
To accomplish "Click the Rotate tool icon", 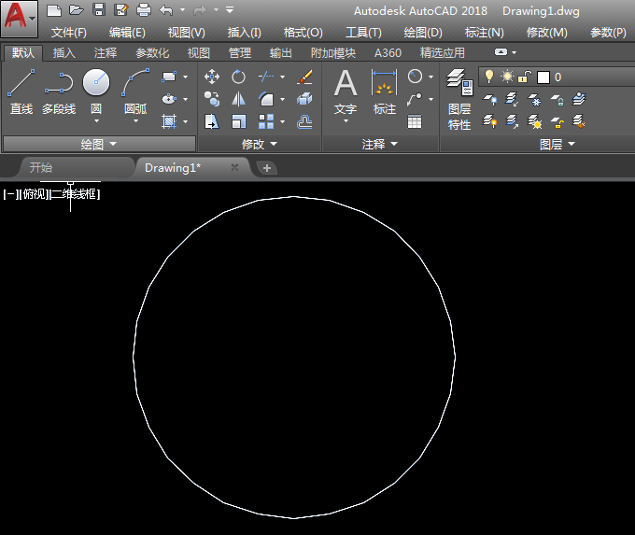I will (x=239, y=77).
